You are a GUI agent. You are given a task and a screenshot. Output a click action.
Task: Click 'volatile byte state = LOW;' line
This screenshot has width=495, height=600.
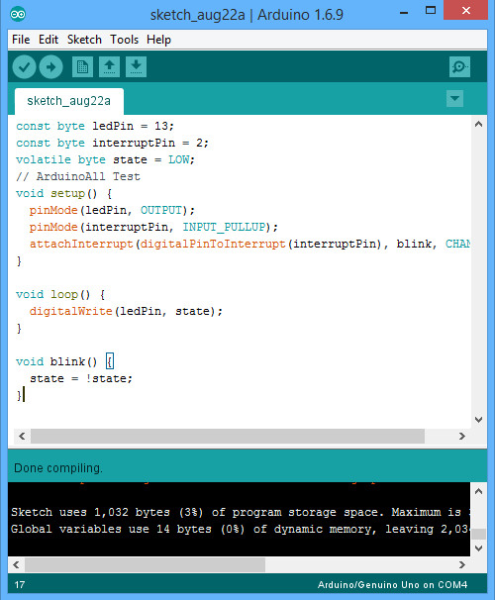coord(105,159)
